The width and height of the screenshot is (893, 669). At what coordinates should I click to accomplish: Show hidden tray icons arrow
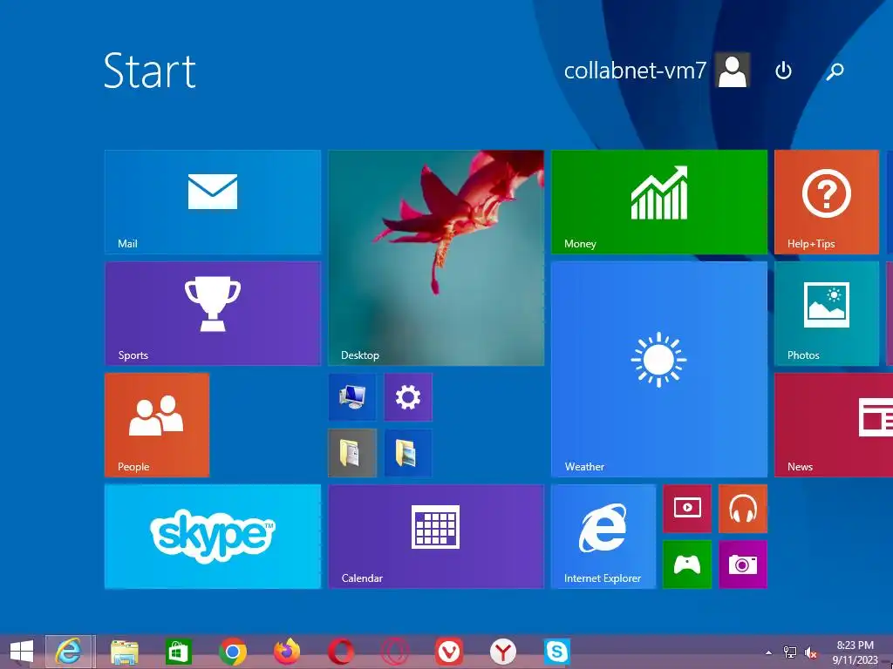coord(769,652)
